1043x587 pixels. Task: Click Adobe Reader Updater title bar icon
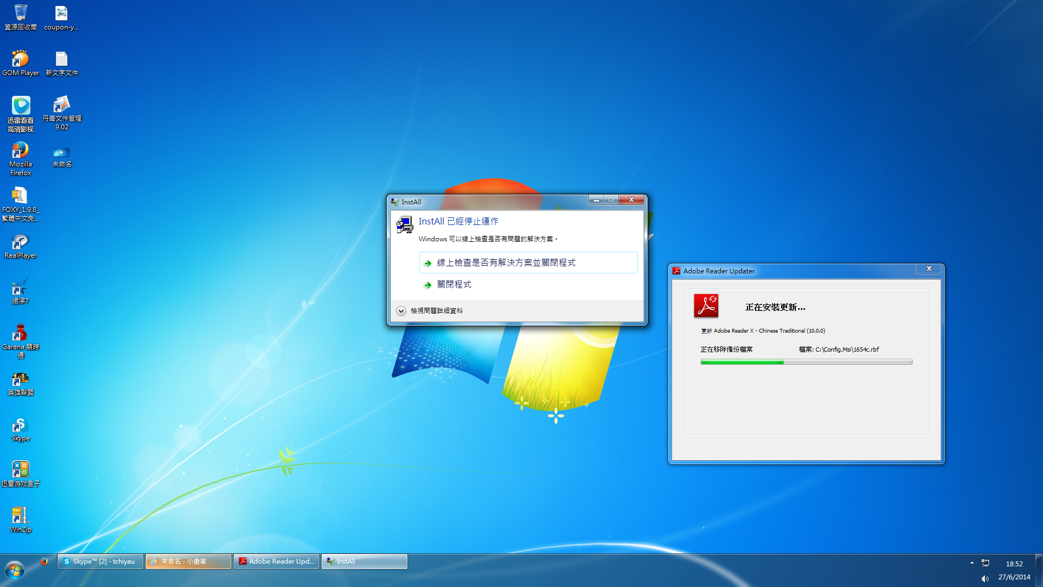click(x=676, y=271)
